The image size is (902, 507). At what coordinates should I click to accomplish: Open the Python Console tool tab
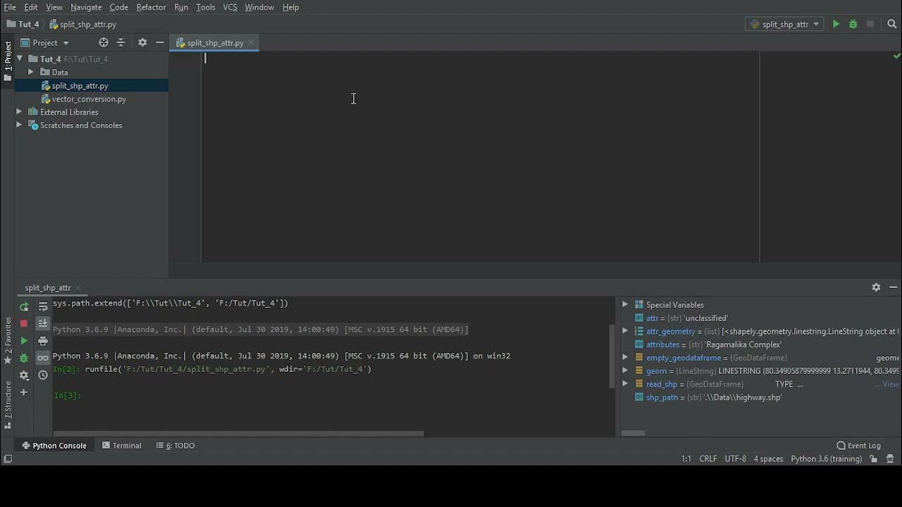pyautogui.click(x=54, y=446)
